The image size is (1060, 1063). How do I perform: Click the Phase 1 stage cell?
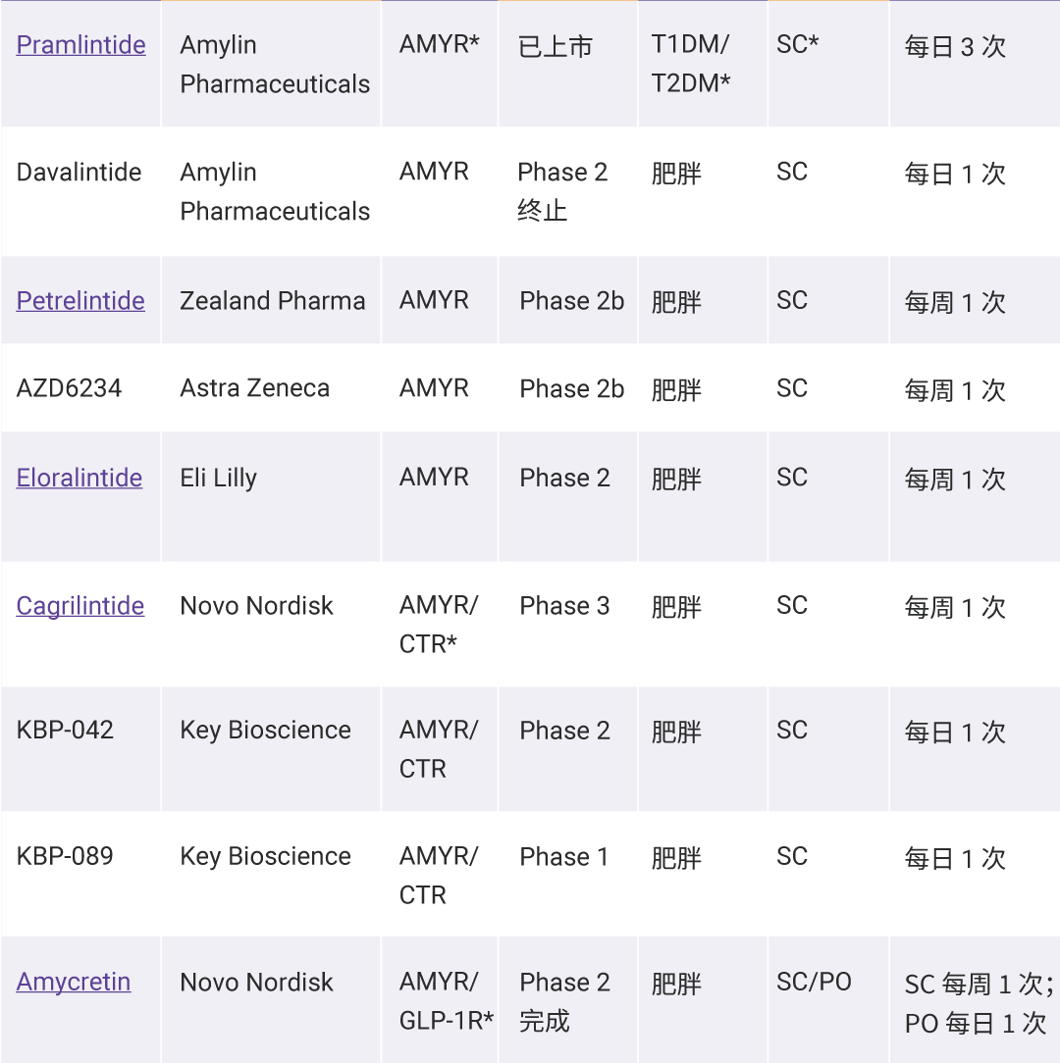[x=564, y=857]
